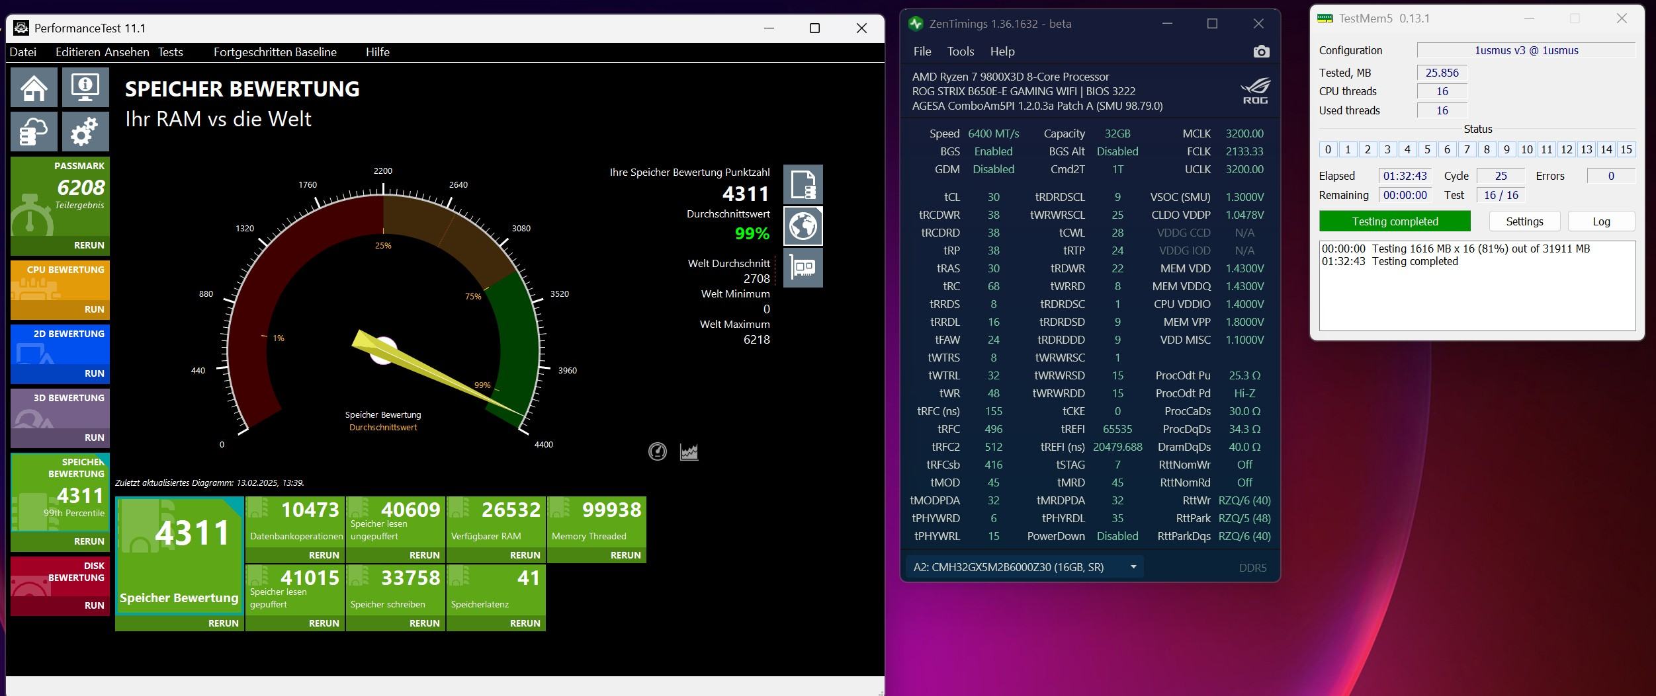
Task: Rerun the large Speicher Bewertung tile
Action: point(224,623)
